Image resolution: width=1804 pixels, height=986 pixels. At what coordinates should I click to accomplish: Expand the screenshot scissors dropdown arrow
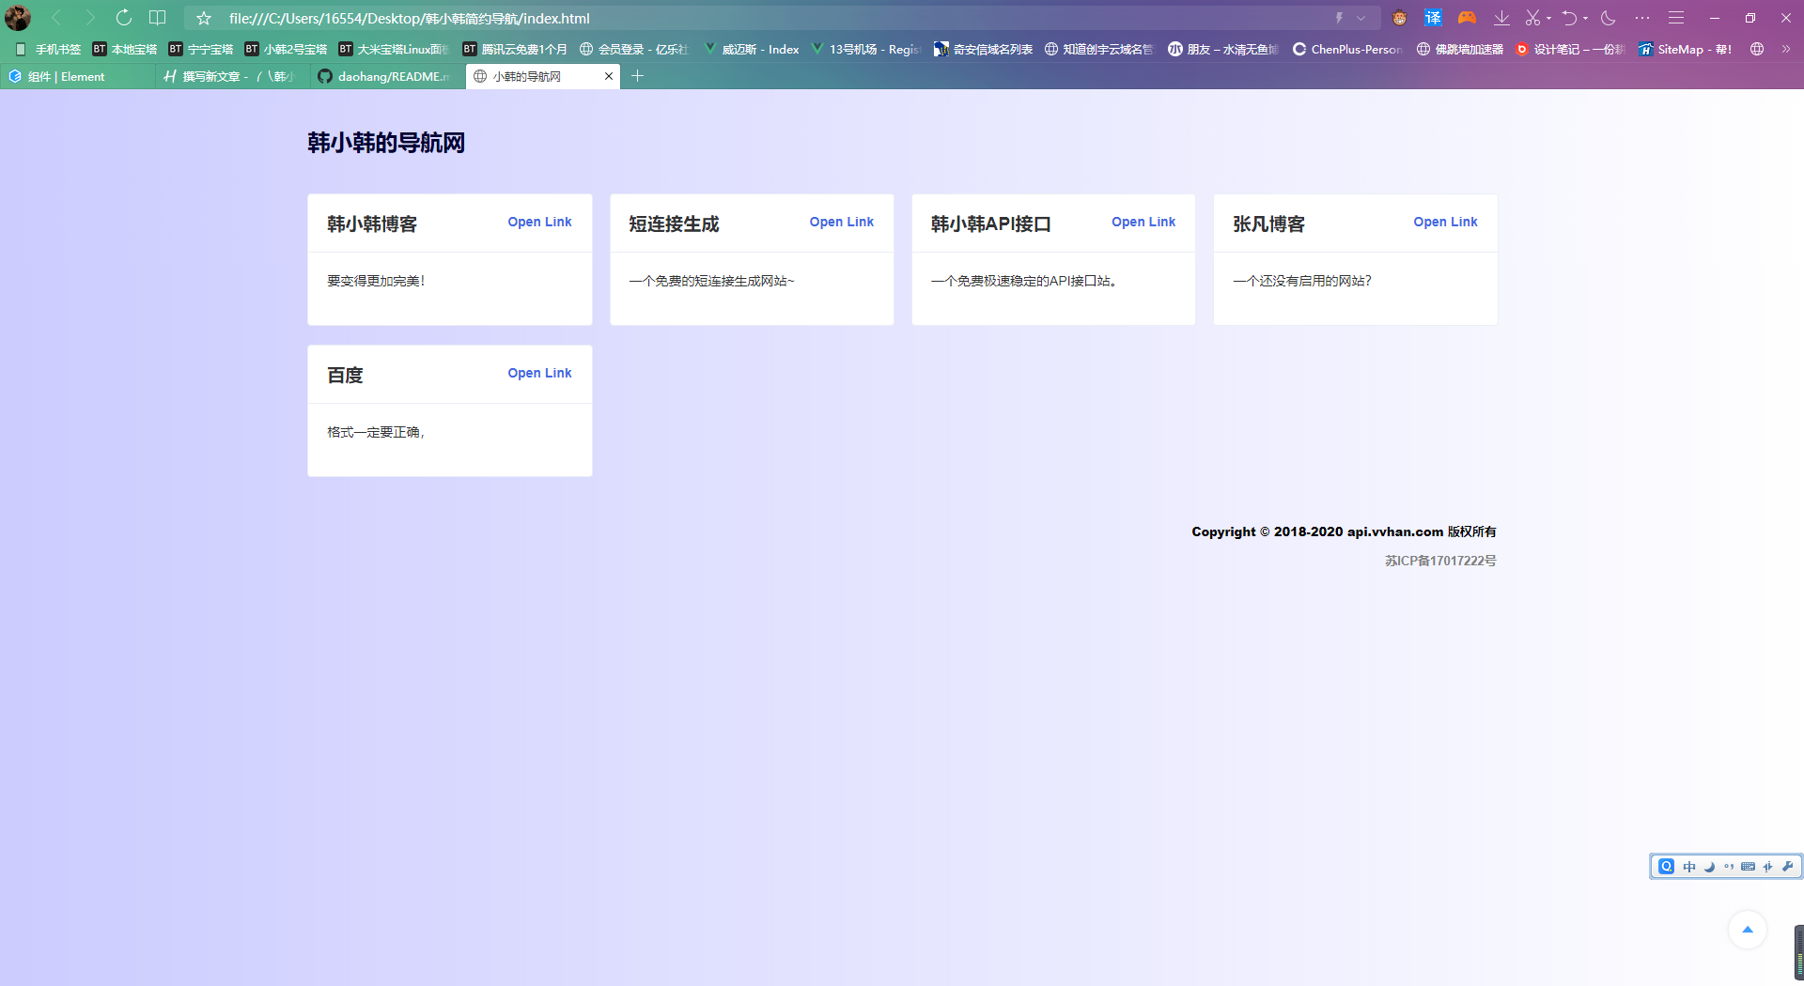click(x=1548, y=18)
